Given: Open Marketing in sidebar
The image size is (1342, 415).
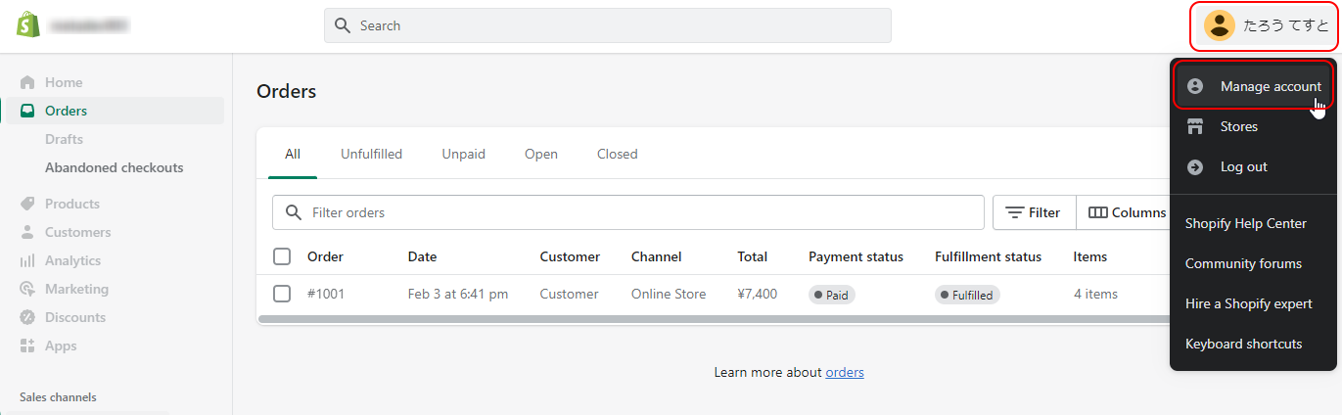Looking at the screenshot, I should 76,289.
